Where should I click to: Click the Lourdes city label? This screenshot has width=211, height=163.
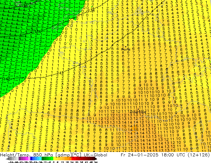[138, 112]
